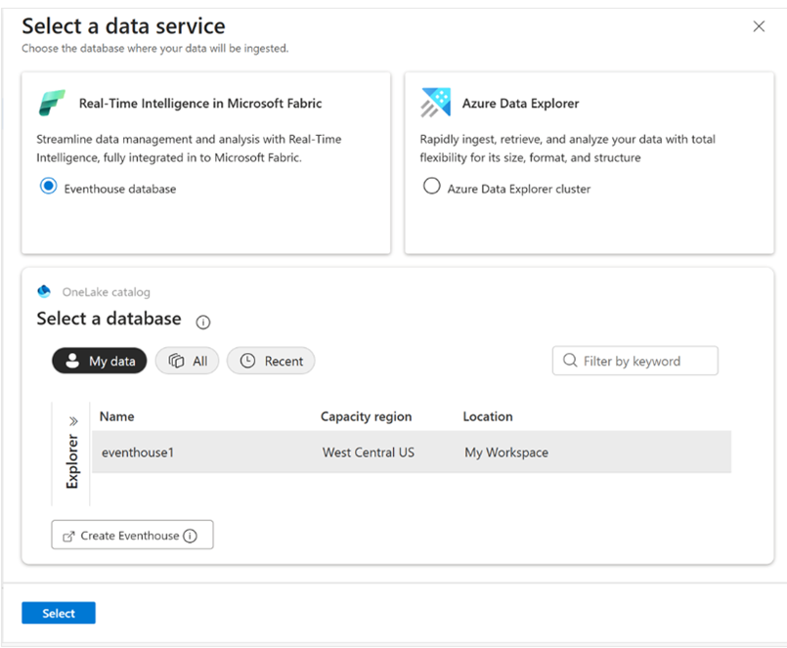This screenshot has width=787, height=648.
Task: Sort by the Capacity region column header
Action: tap(366, 416)
